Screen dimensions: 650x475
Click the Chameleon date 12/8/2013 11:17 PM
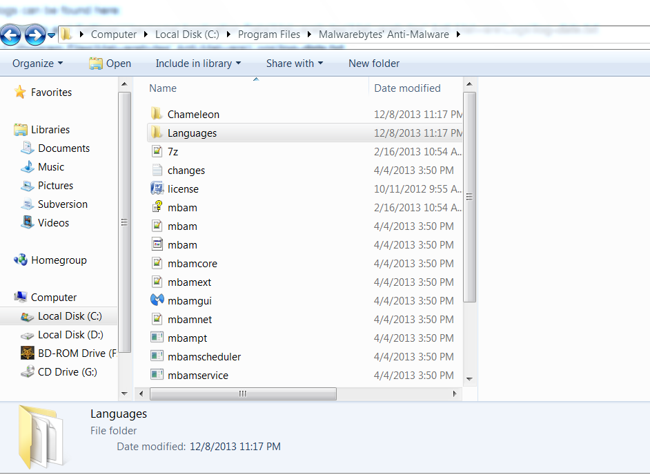coord(418,115)
